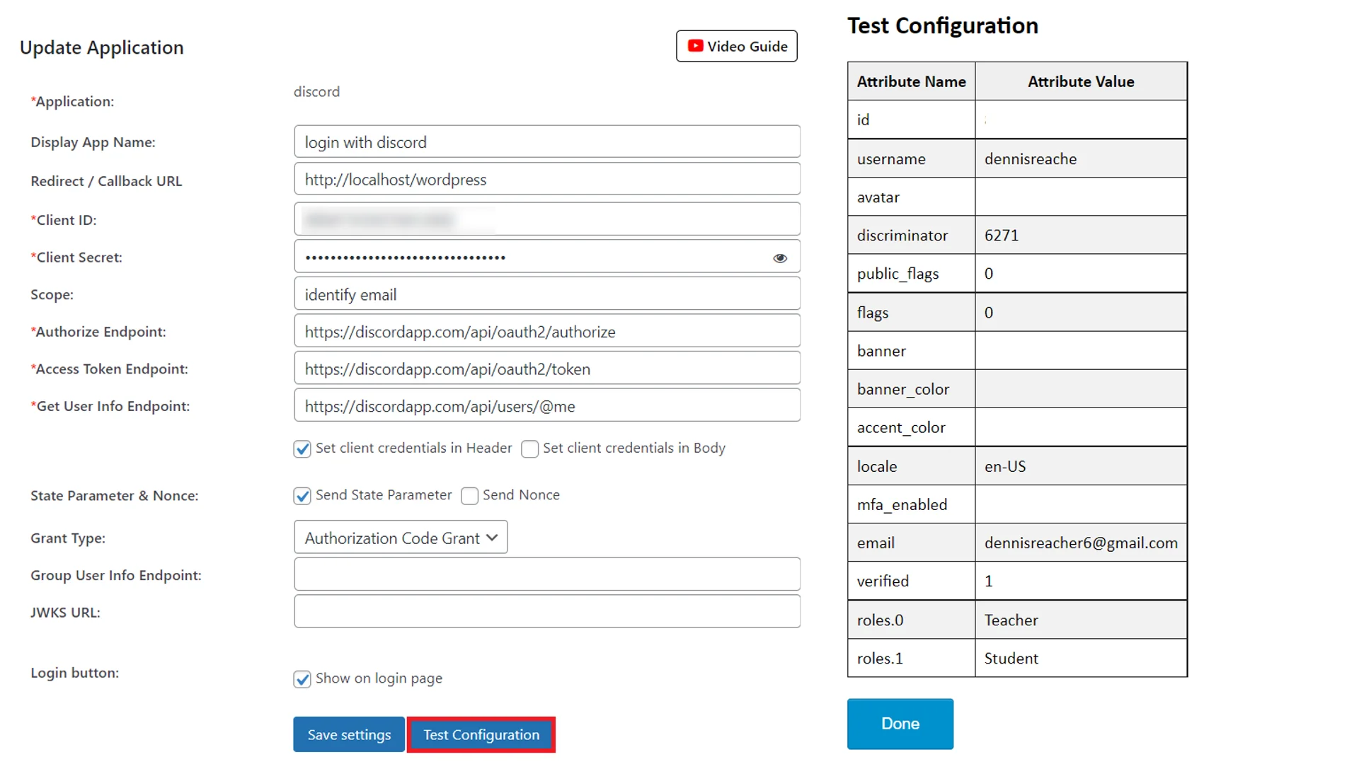1359x764 pixels.
Task: Click the YouTube icon in Video Guide
Action: (x=695, y=46)
